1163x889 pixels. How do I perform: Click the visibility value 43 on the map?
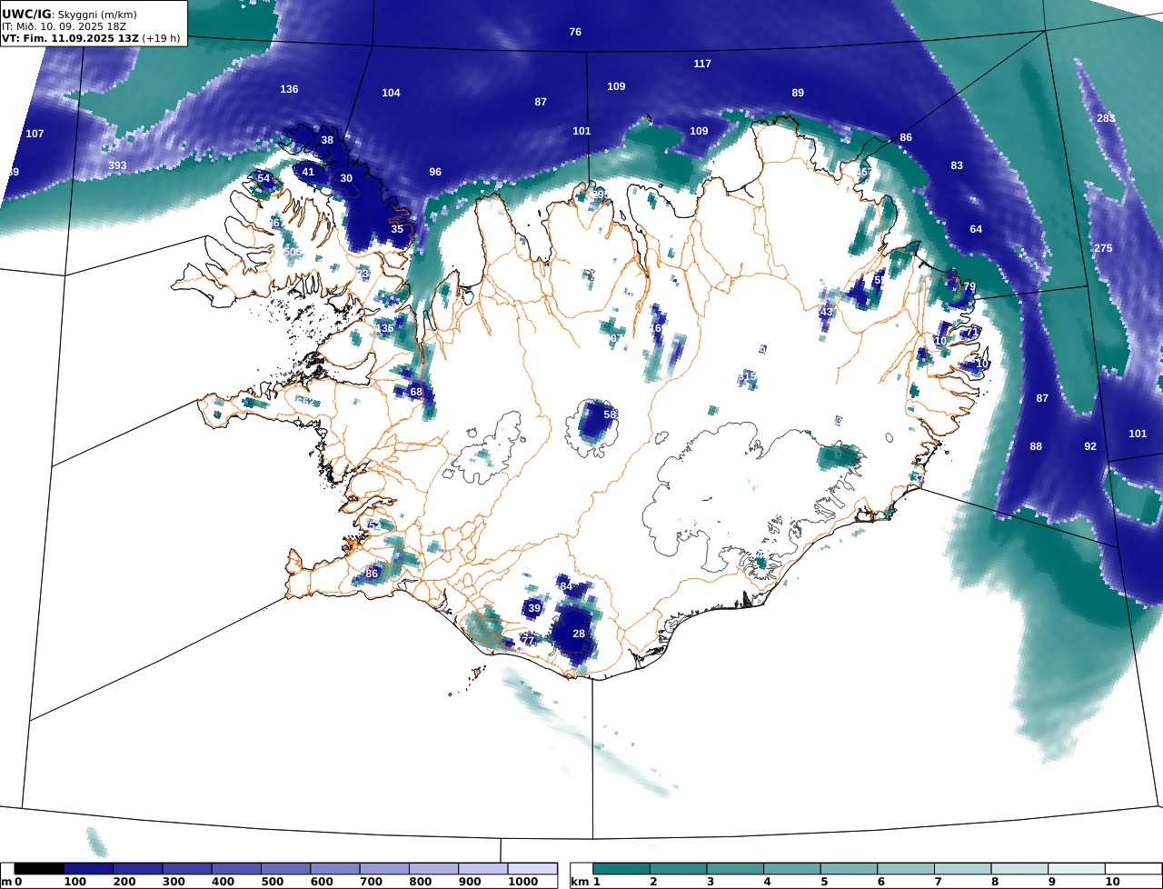pos(826,312)
